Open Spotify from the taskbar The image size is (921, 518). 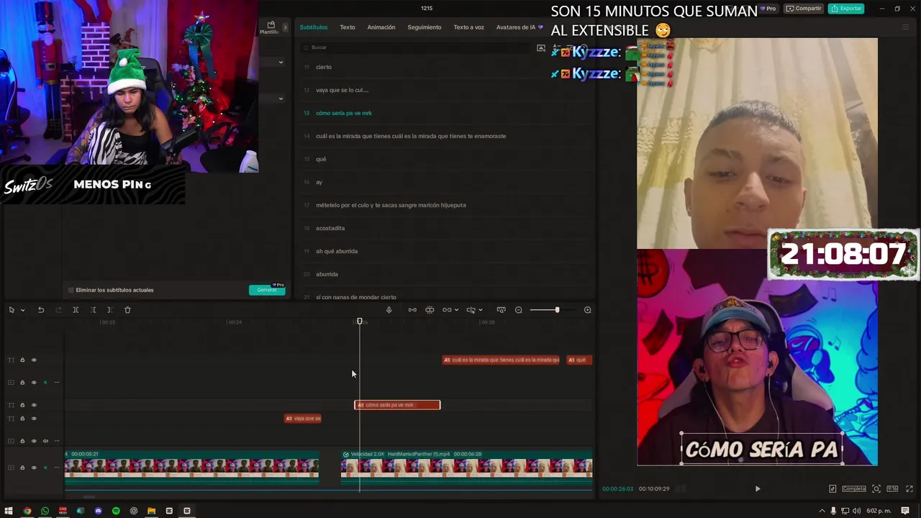click(x=116, y=511)
